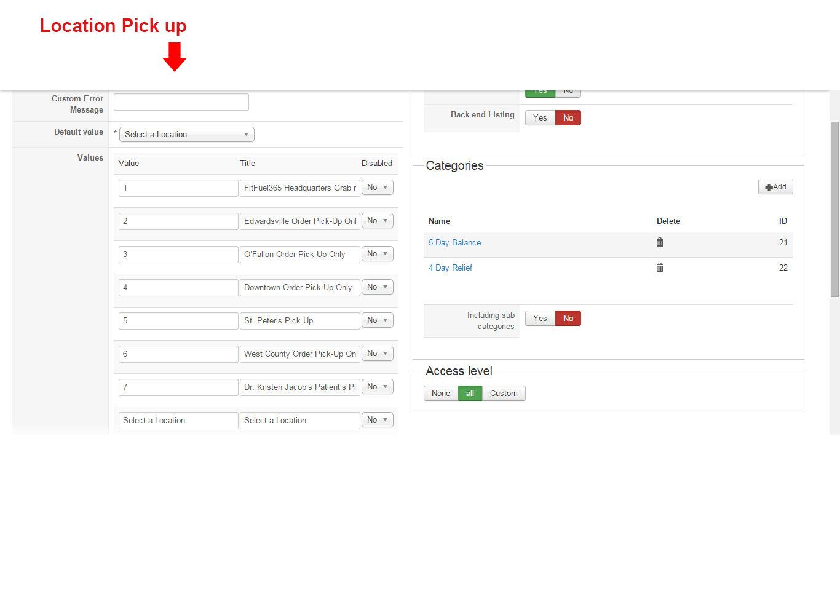The width and height of the screenshot is (840, 615).
Task: Select the all access level option
Action: (x=470, y=394)
